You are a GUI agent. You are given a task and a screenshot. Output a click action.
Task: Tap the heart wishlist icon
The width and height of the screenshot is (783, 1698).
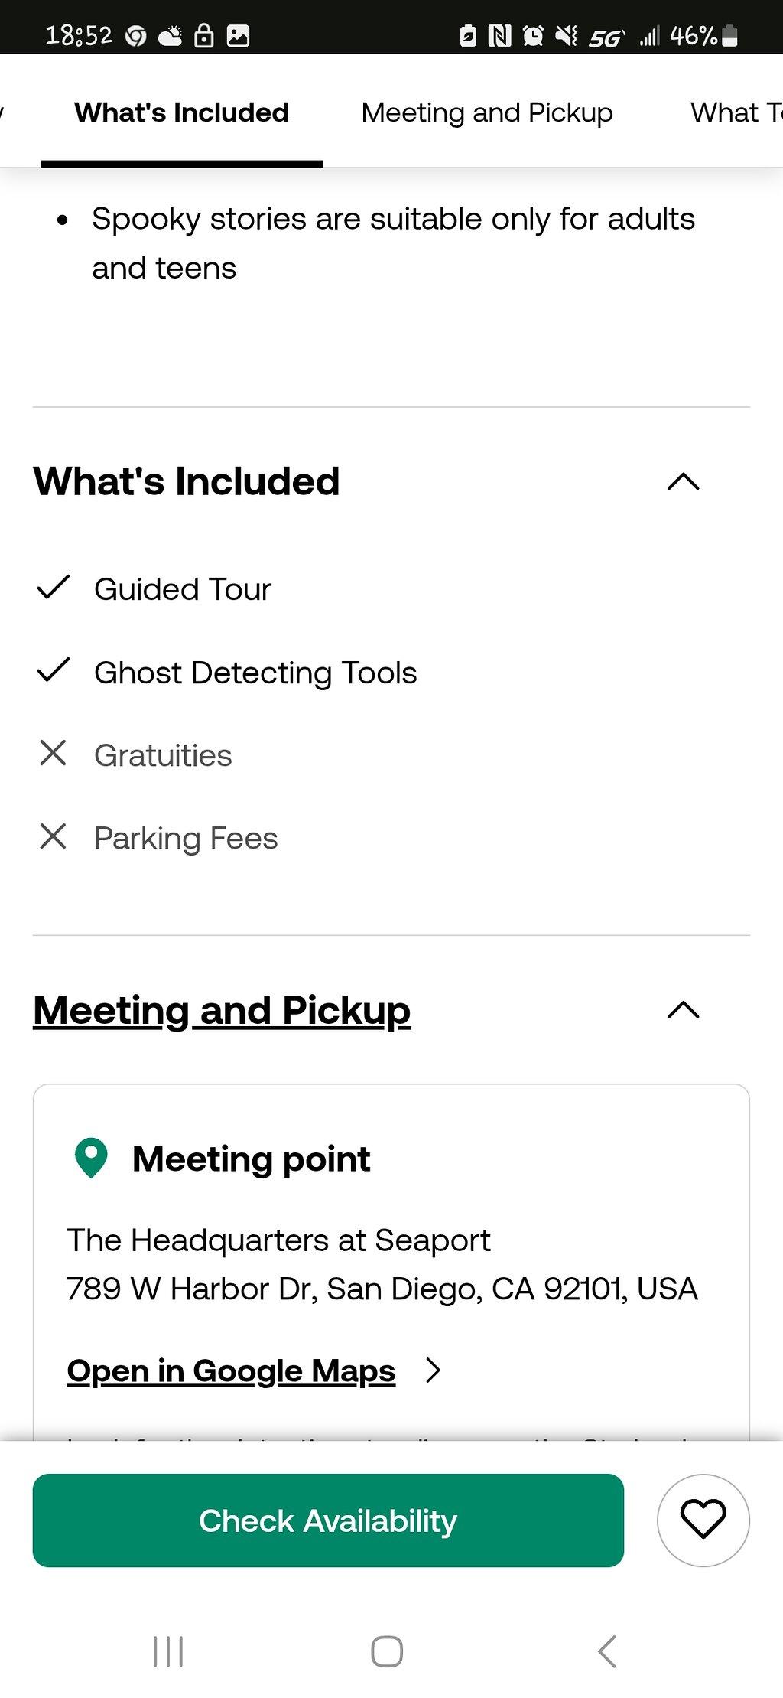[x=703, y=1520]
